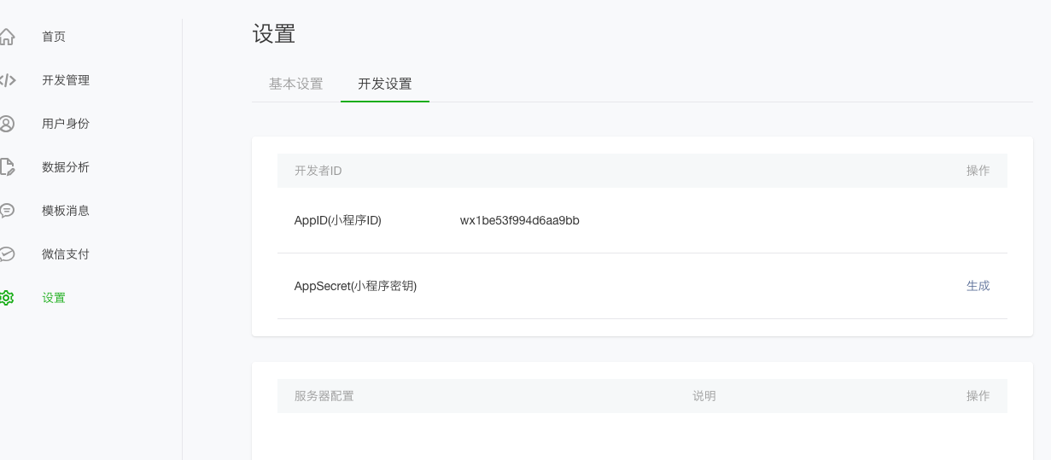Open the 首页 sidebar menu item
This screenshot has height=460, width=1051.
tap(54, 37)
